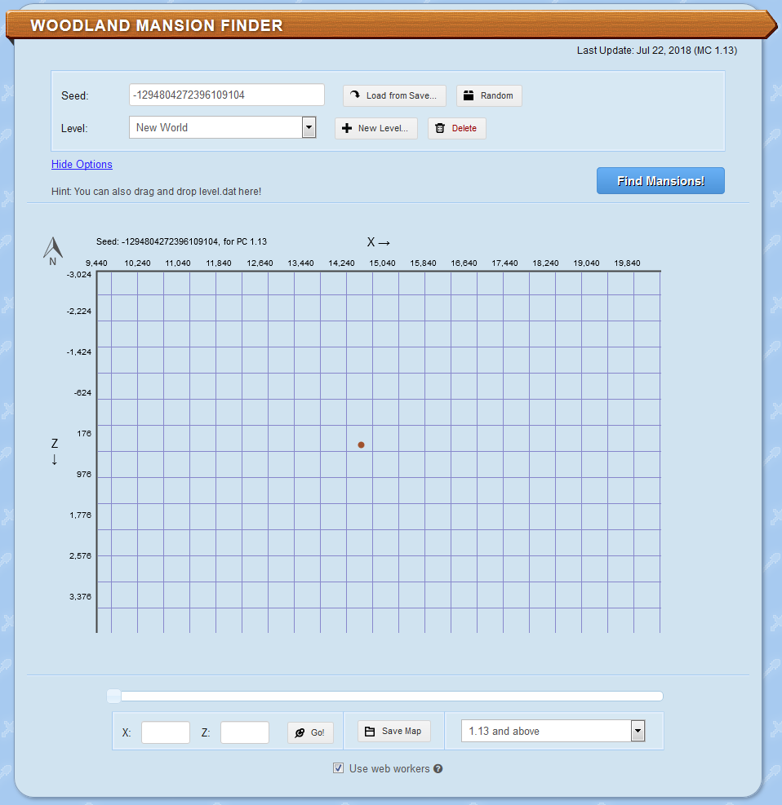Toggle the Use web workers checkbox
782x805 pixels.
coord(338,768)
